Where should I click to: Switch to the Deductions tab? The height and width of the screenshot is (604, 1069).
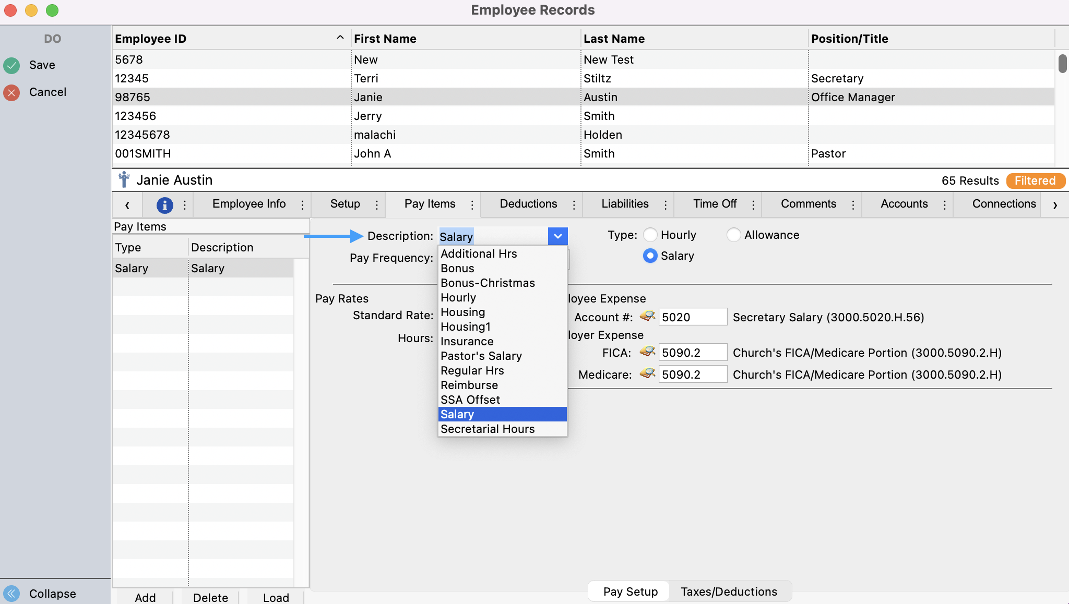point(528,204)
